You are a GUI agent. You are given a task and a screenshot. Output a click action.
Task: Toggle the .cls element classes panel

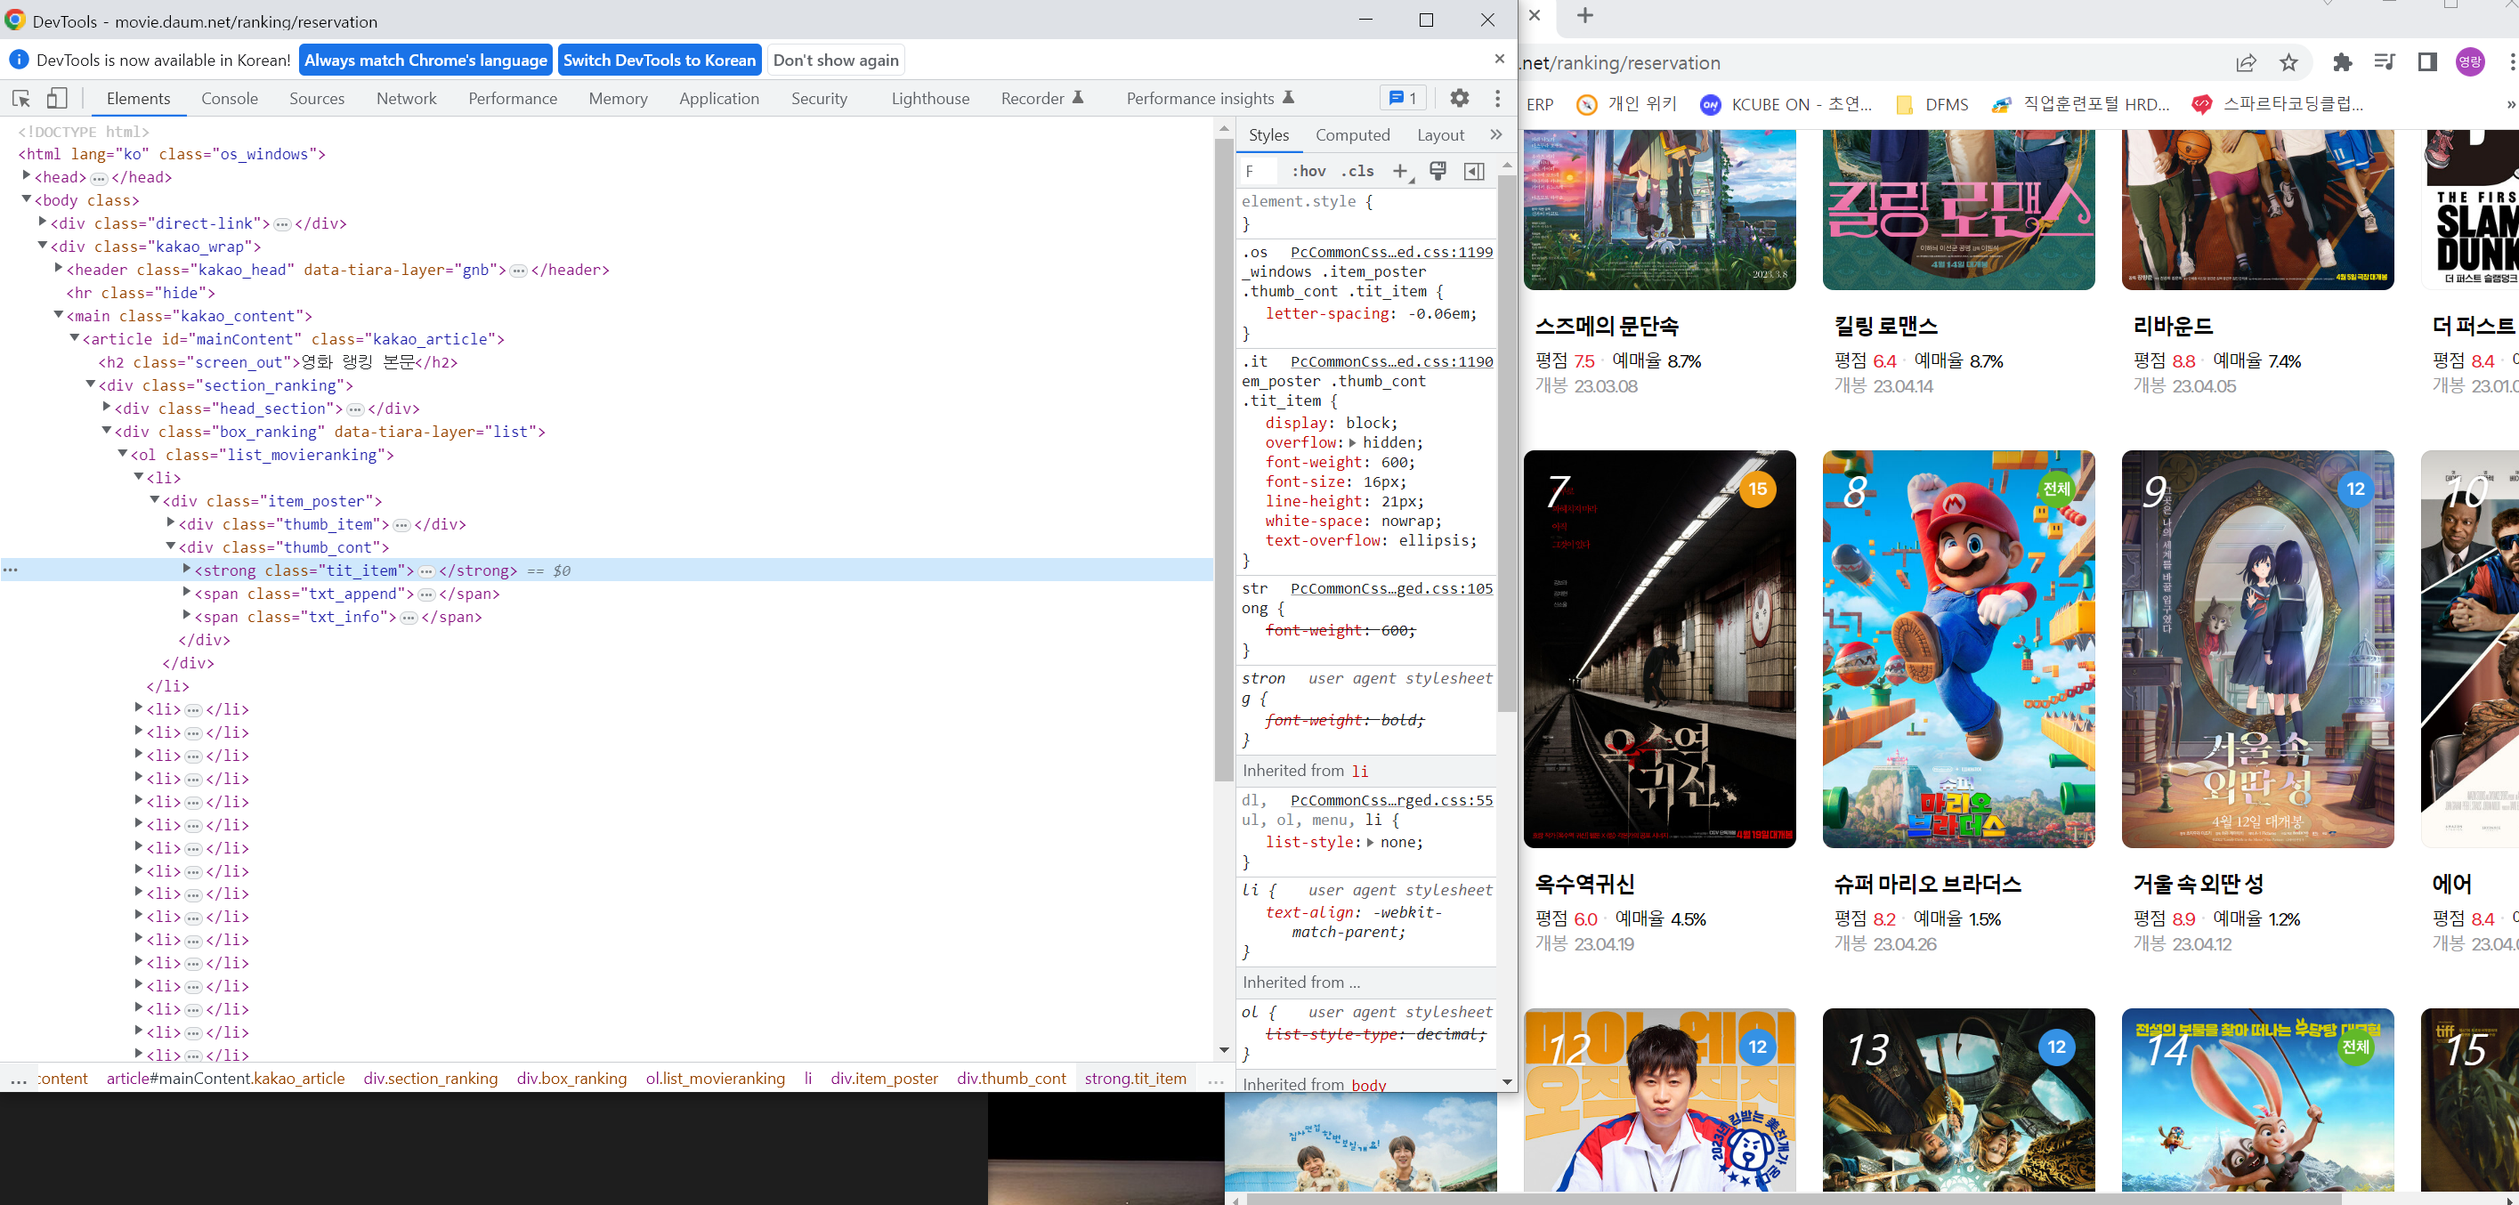tap(1357, 171)
